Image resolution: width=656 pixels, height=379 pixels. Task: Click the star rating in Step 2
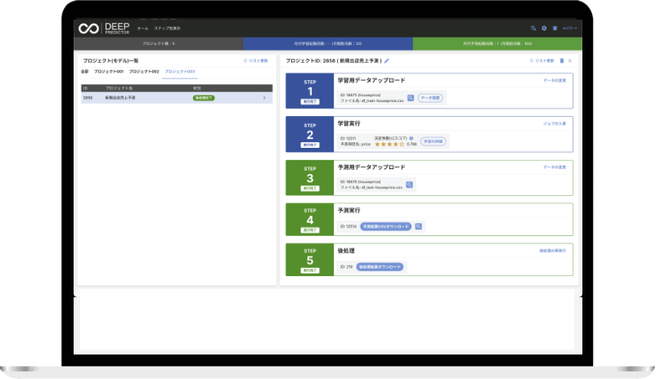[x=389, y=145]
